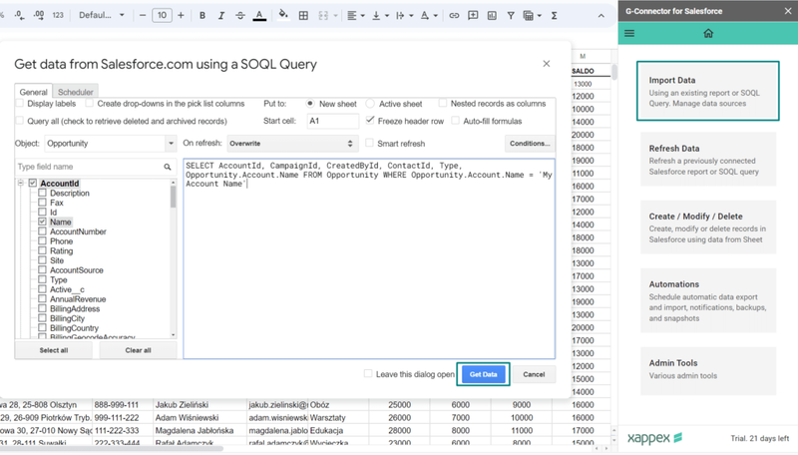The image size is (798, 455).
Task: Collapse the AccountId tree node
Action: point(21,183)
